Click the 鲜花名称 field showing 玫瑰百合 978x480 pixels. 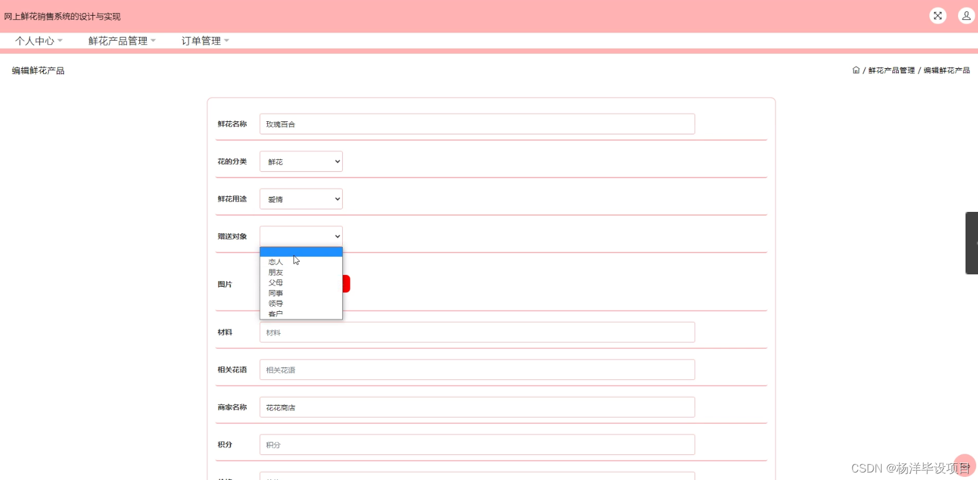pos(477,124)
